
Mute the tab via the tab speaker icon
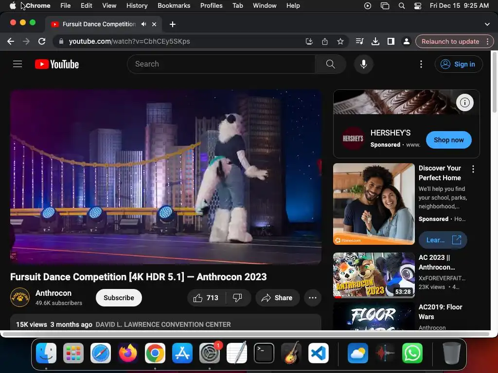coord(144,24)
